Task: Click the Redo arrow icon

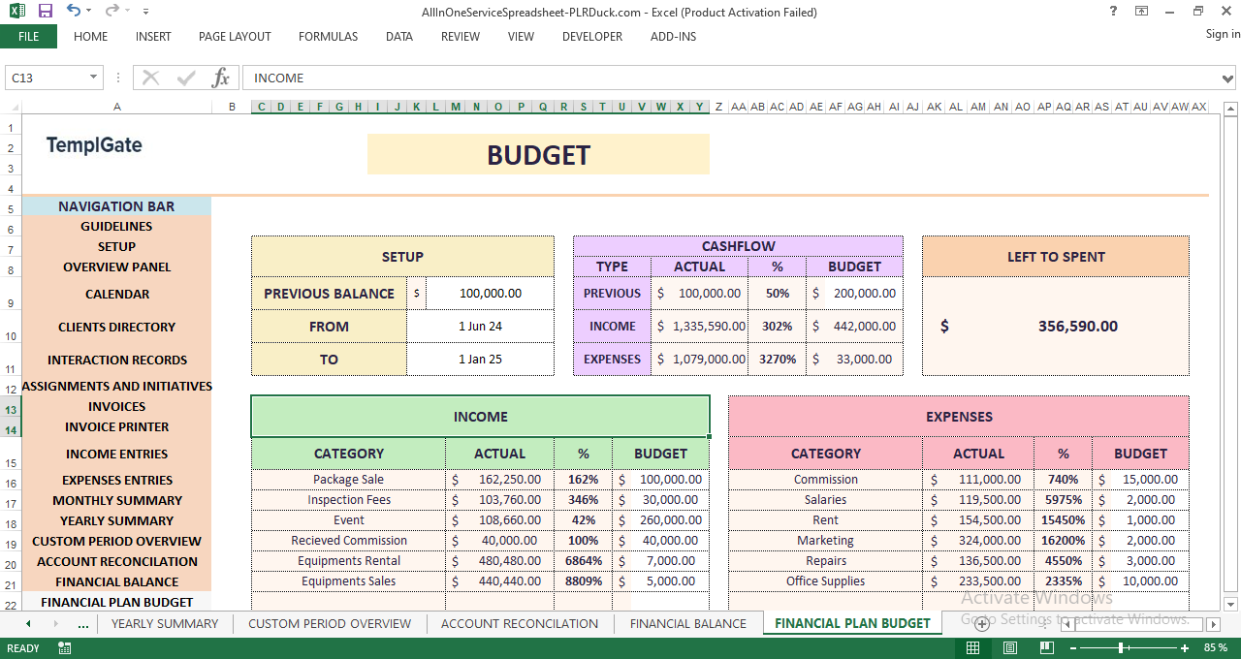Action: coord(112,12)
